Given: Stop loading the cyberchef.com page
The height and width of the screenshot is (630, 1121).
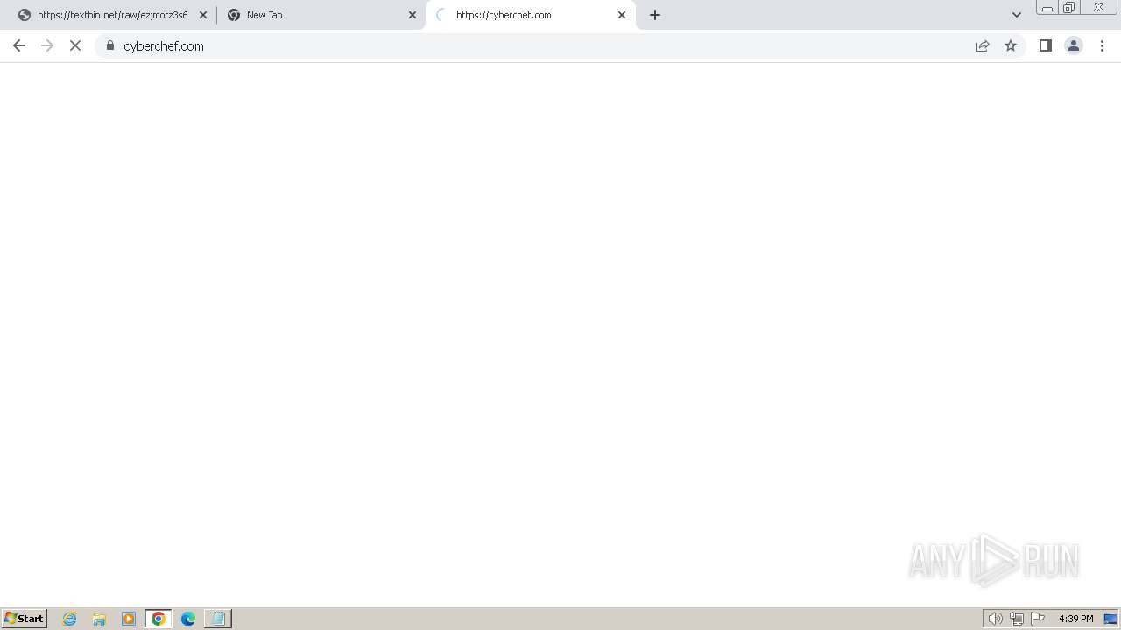Looking at the screenshot, I should coord(75,45).
